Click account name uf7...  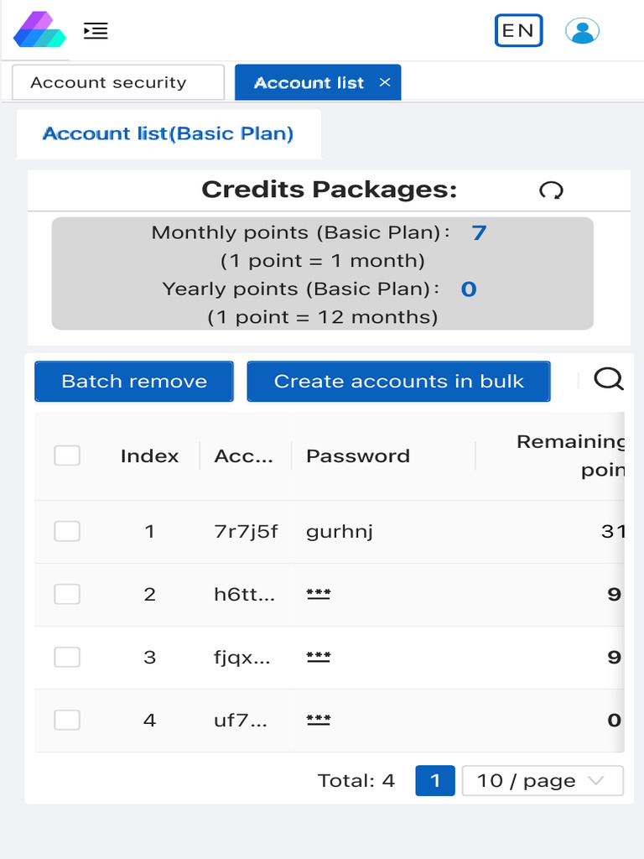point(241,721)
